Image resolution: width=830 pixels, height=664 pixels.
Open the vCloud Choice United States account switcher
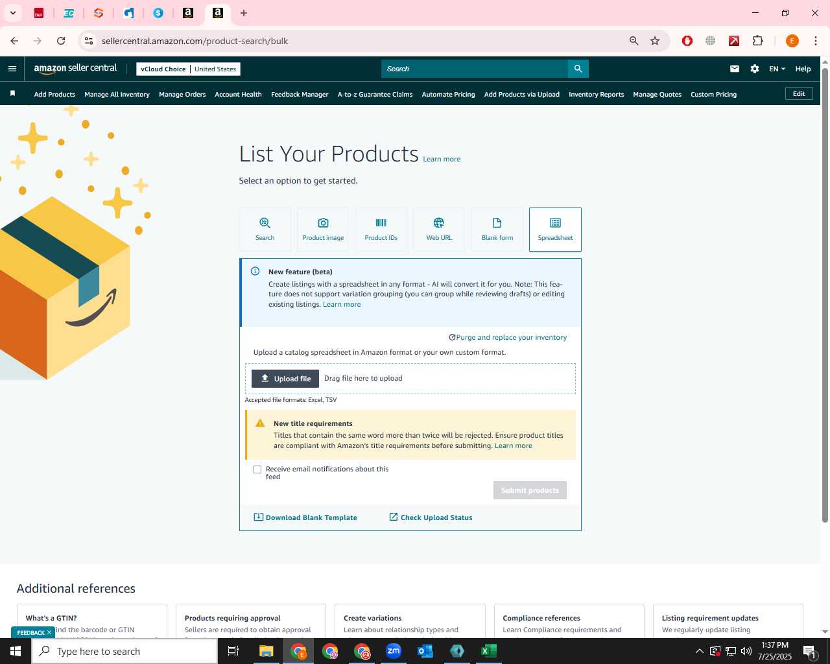[x=188, y=69]
